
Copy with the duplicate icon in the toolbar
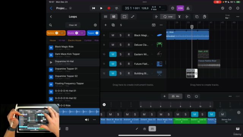(197, 17)
